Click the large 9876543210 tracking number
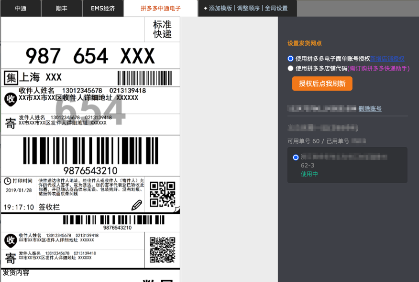This screenshot has width=419, height=282. click(90, 171)
